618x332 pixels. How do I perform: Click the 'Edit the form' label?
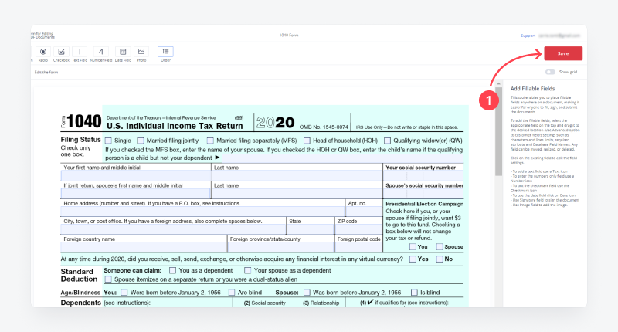[46, 72]
